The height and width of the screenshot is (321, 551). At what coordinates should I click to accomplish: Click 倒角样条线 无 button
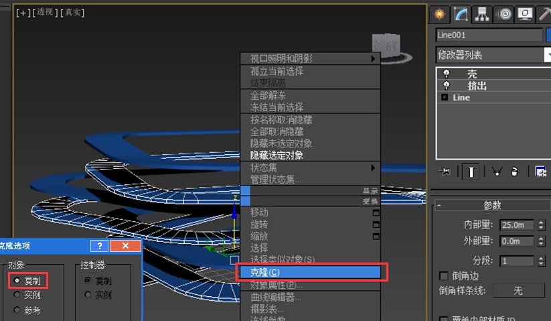click(518, 291)
